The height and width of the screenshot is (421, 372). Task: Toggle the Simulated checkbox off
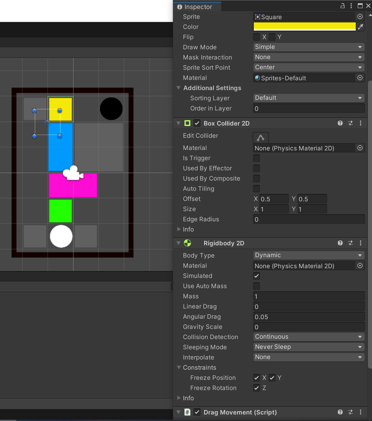point(257,276)
